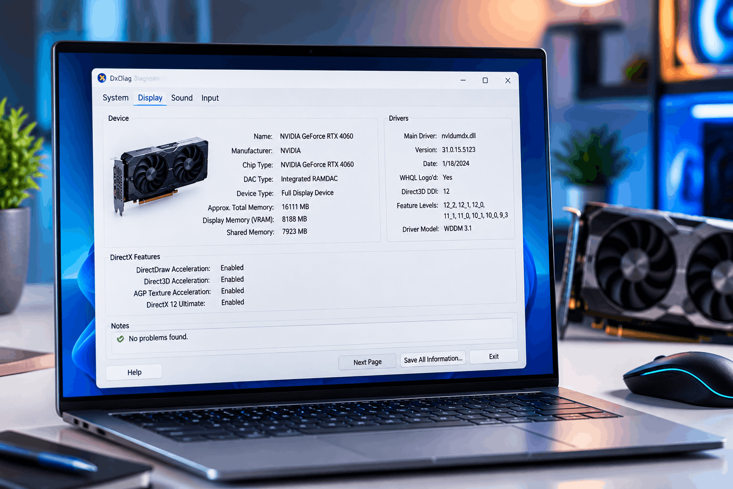Click the graphics card image in Device panel
The image size is (733, 489).
[x=161, y=176]
